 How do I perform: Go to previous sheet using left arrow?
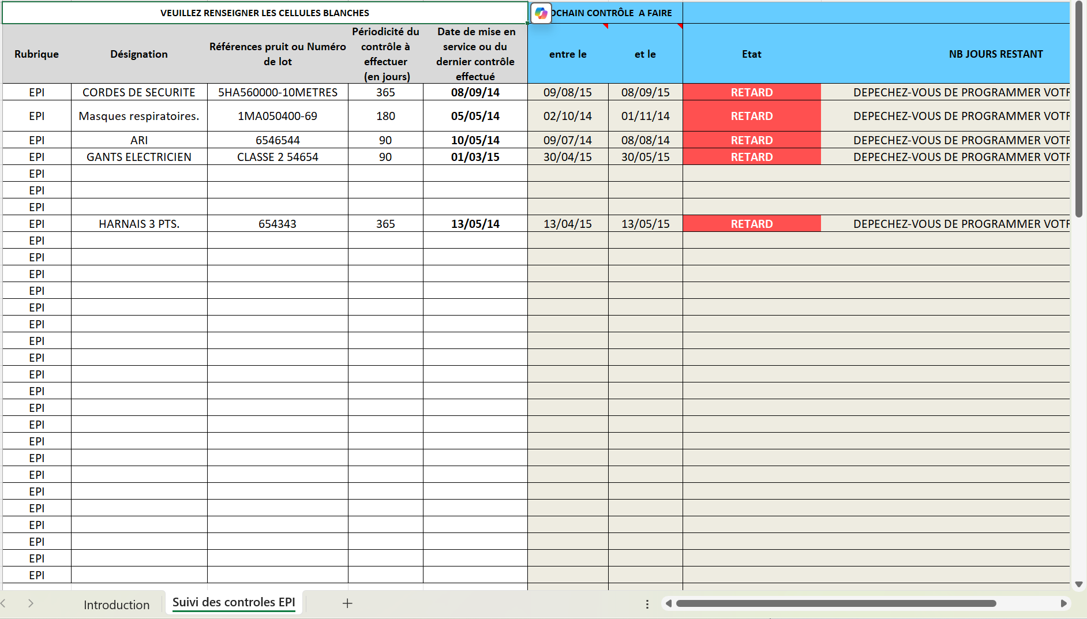(3, 603)
